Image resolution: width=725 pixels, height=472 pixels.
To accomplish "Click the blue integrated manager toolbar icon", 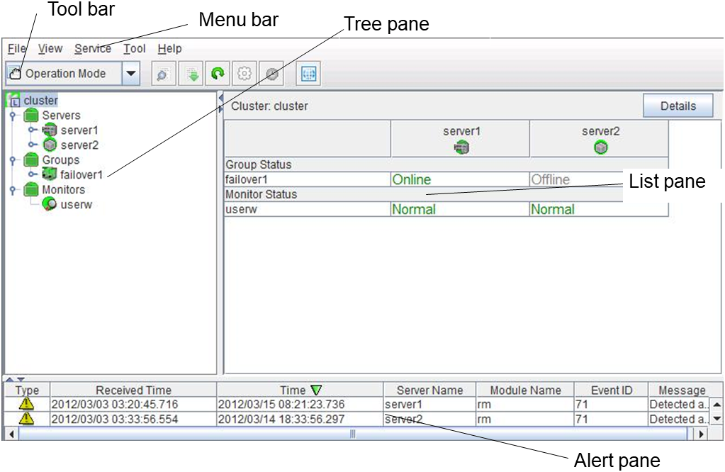I will [x=308, y=74].
